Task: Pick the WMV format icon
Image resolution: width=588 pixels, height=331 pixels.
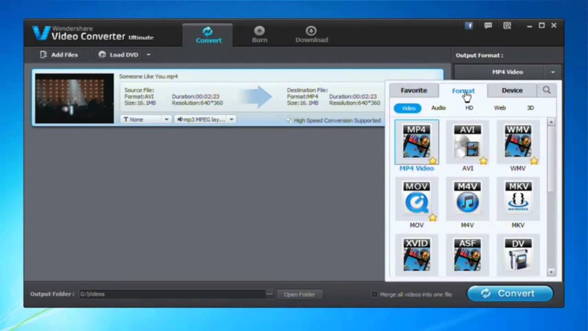Action: (x=518, y=142)
